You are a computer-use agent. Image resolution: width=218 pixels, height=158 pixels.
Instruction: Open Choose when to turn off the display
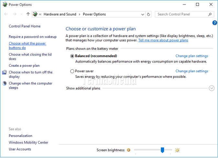coord(31,74)
